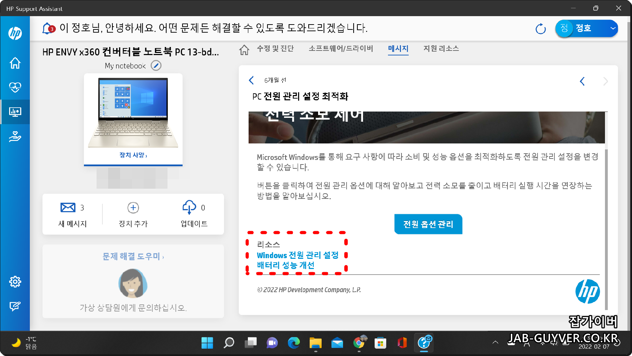Switch to 소프트웨어/드라이버 tab
632x356 pixels.
pos(341,48)
